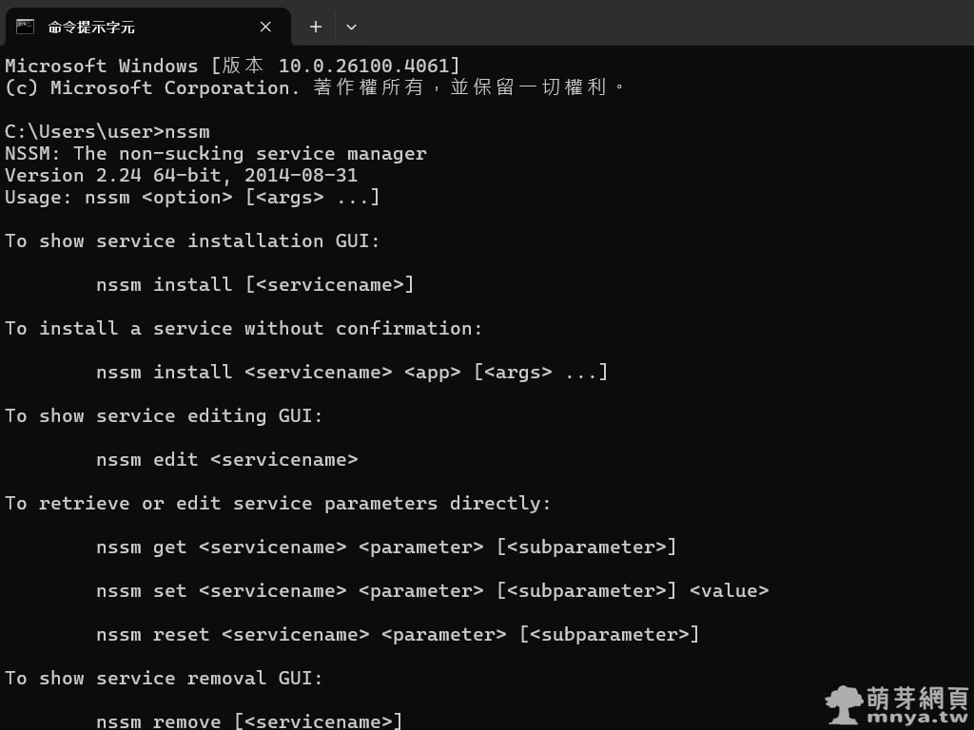Click the "nssm install <servicename> <app>" command line

tap(352, 372)
